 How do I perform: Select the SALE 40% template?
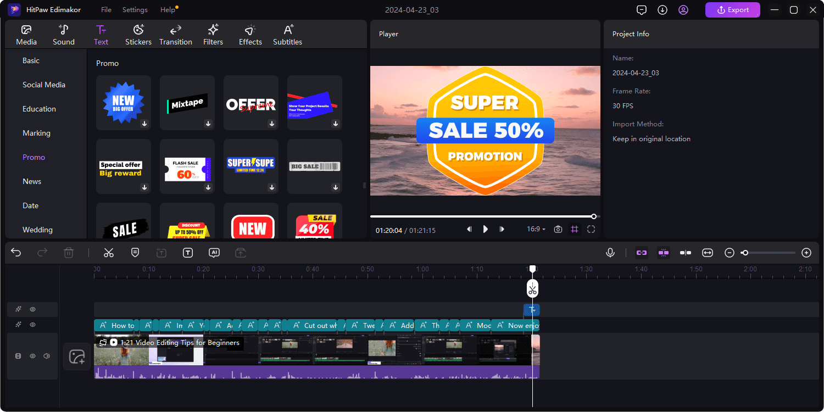pos(315,221)
